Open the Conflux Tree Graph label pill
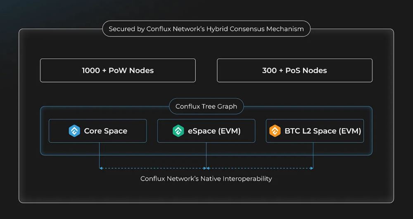Screen dimensions: 413x219 click(x=206, y=106)
